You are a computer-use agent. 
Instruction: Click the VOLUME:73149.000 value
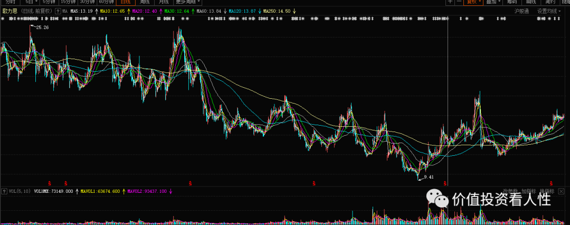point(53,191)
